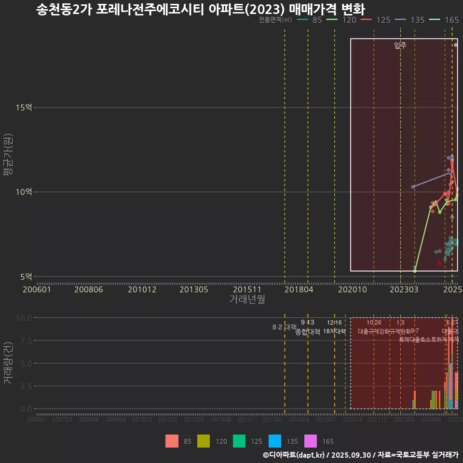Click the 12·16 18차대책 annotation

[x=334, y=327]
